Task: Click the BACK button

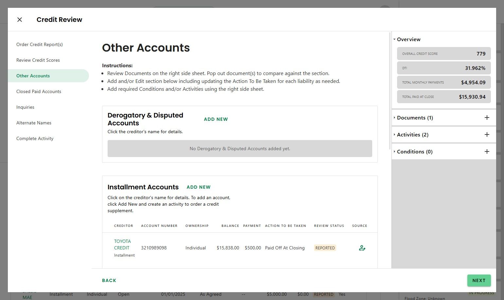Action: [109, 280]
